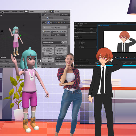Open Blender's Window menu
The height and width of the screenshot is (136, 136).
tap(14, 11)
